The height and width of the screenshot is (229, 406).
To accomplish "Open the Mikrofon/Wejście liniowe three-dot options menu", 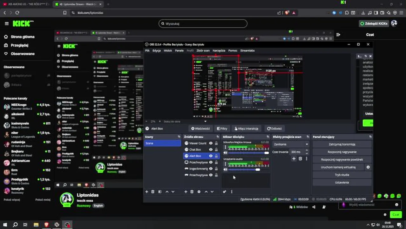I will coord(226,147).
